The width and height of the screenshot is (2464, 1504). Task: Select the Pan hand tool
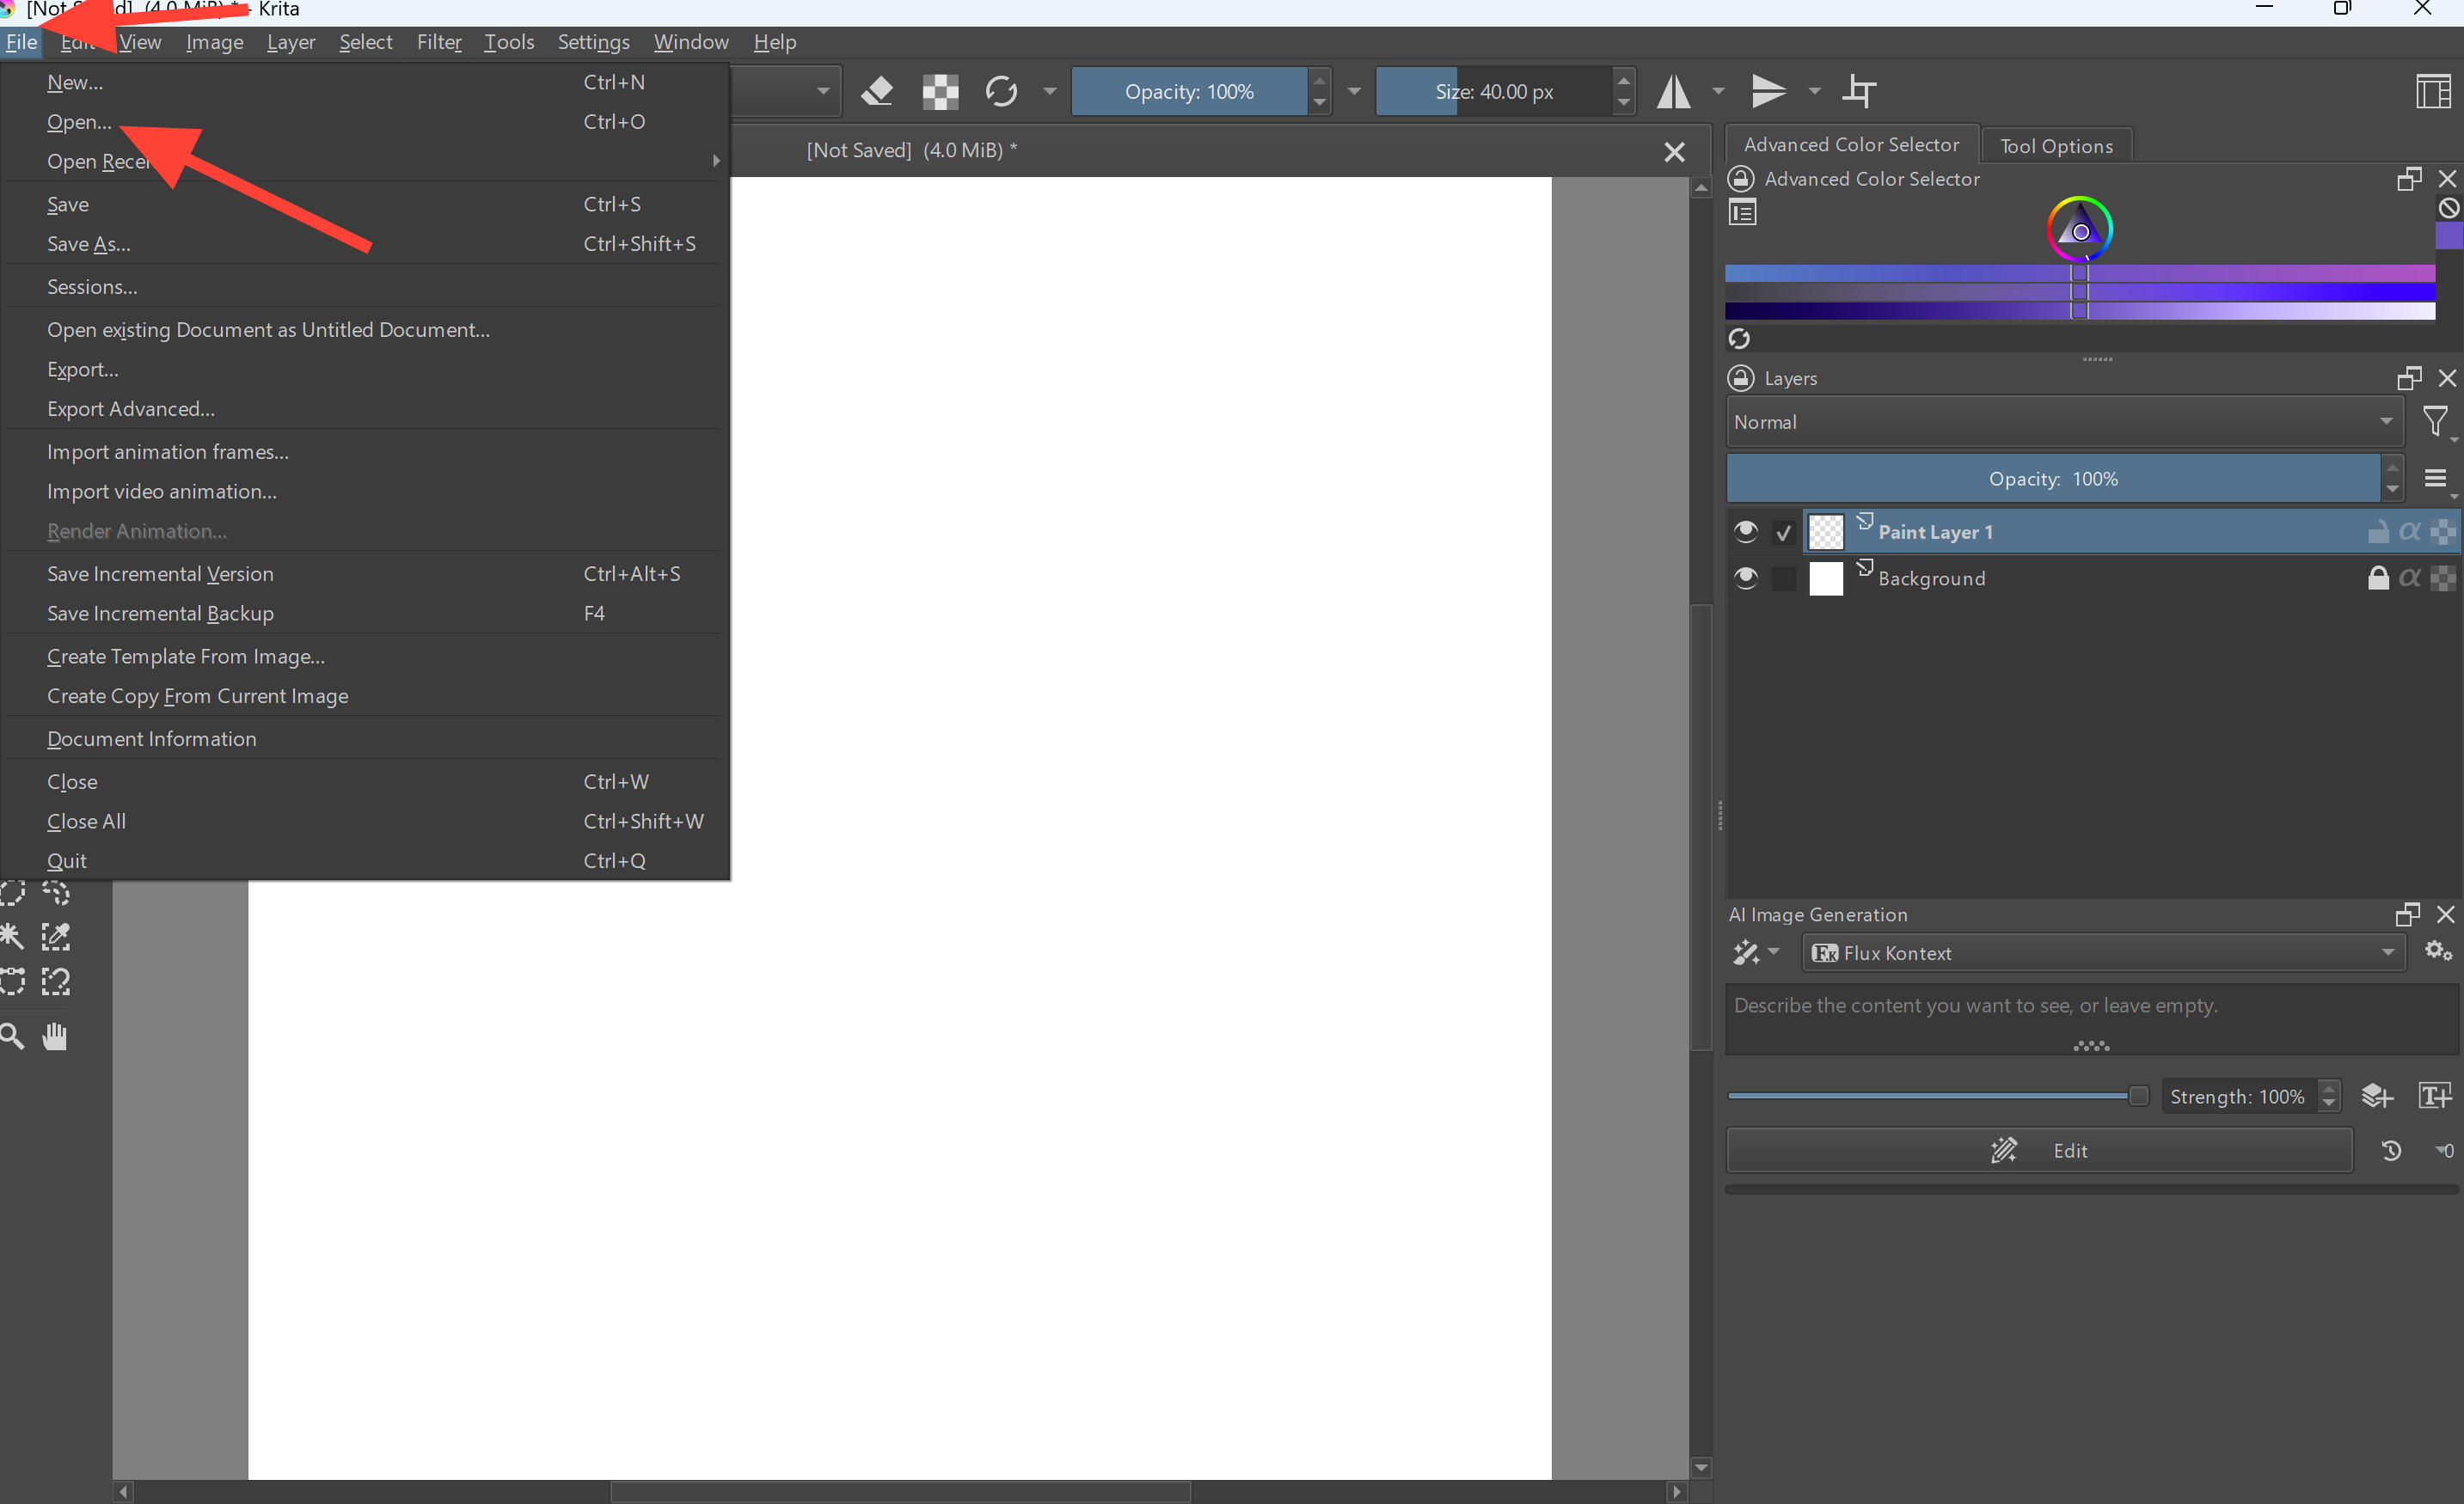pyautogui.click(x=55, y=1036)
